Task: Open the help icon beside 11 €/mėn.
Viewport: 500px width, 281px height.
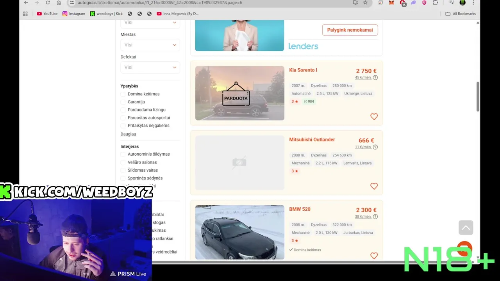Action: pyautogui.click(x=375, y=147)
